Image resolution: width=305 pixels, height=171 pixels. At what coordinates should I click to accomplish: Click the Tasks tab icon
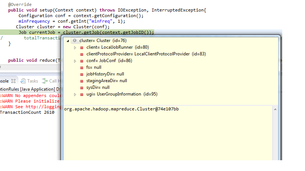23,81
